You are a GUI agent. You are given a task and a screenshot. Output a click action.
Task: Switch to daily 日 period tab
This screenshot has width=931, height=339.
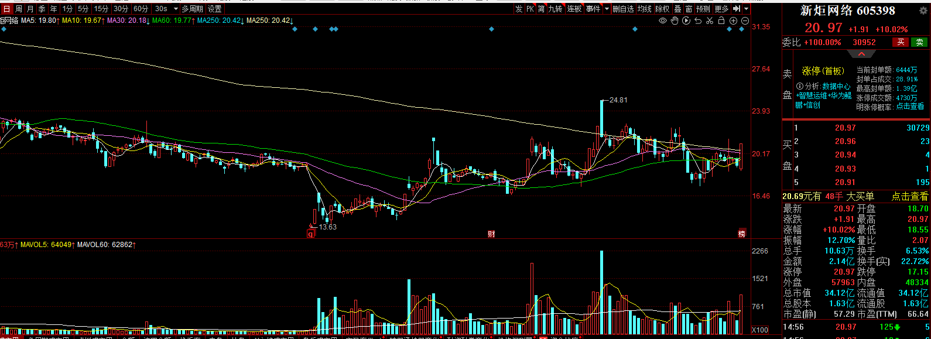coord(6,9)
